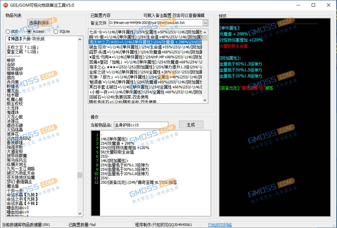Select 冰莲花 item
Viewport: 337px width, 228px height.
coord(13,121)
